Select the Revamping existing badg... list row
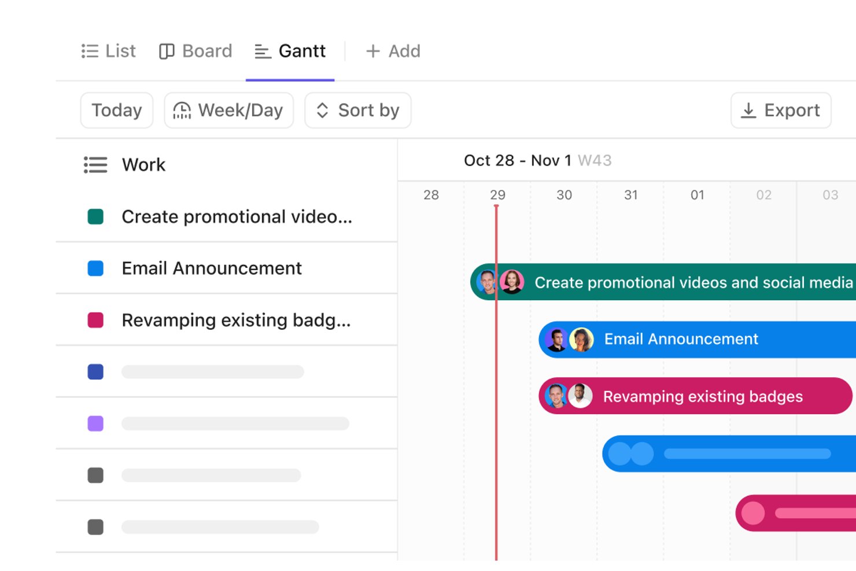 point(227,320)
